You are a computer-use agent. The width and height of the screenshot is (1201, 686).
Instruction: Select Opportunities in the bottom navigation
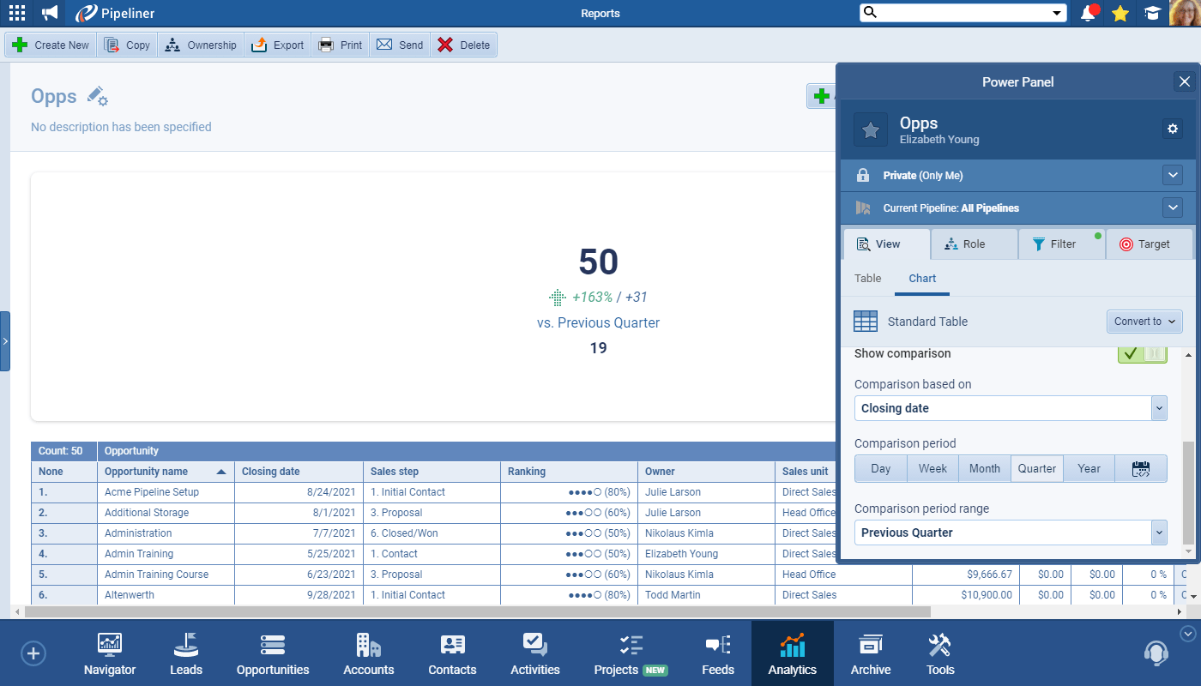point(272,653)
